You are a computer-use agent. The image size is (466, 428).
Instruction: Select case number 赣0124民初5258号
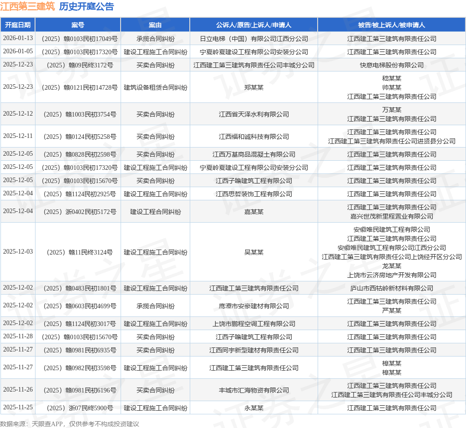click(x=80, y=137)
